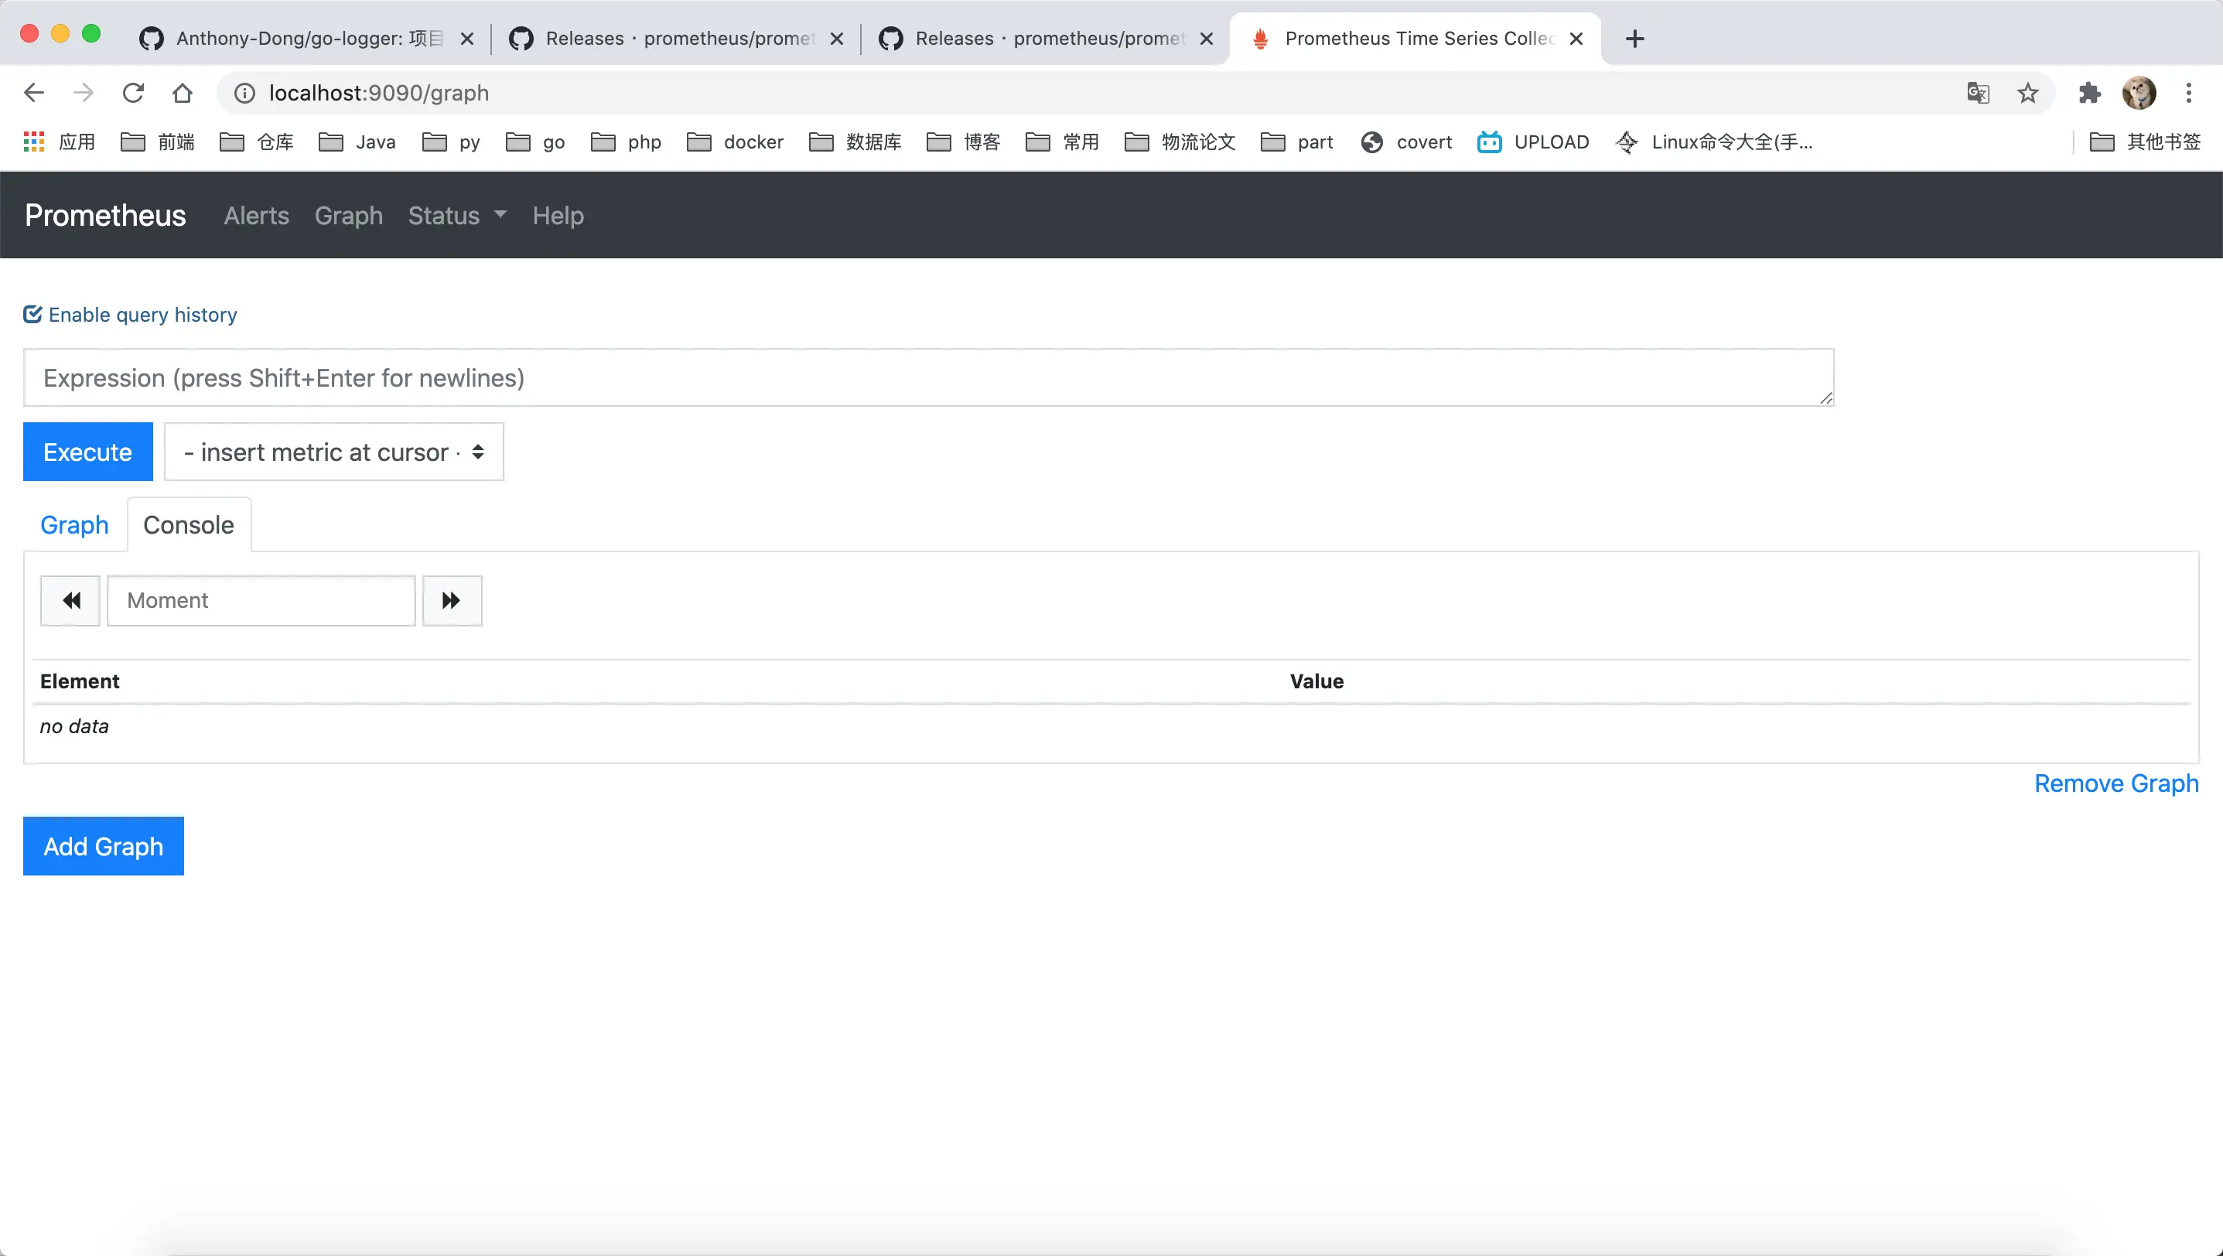
Task: Click the Execute query button
Action: click(87, 451)
